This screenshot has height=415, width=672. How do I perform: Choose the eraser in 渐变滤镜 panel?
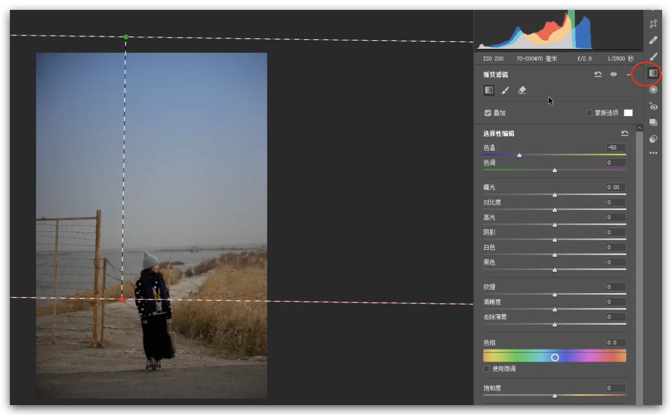coord(522,90)
